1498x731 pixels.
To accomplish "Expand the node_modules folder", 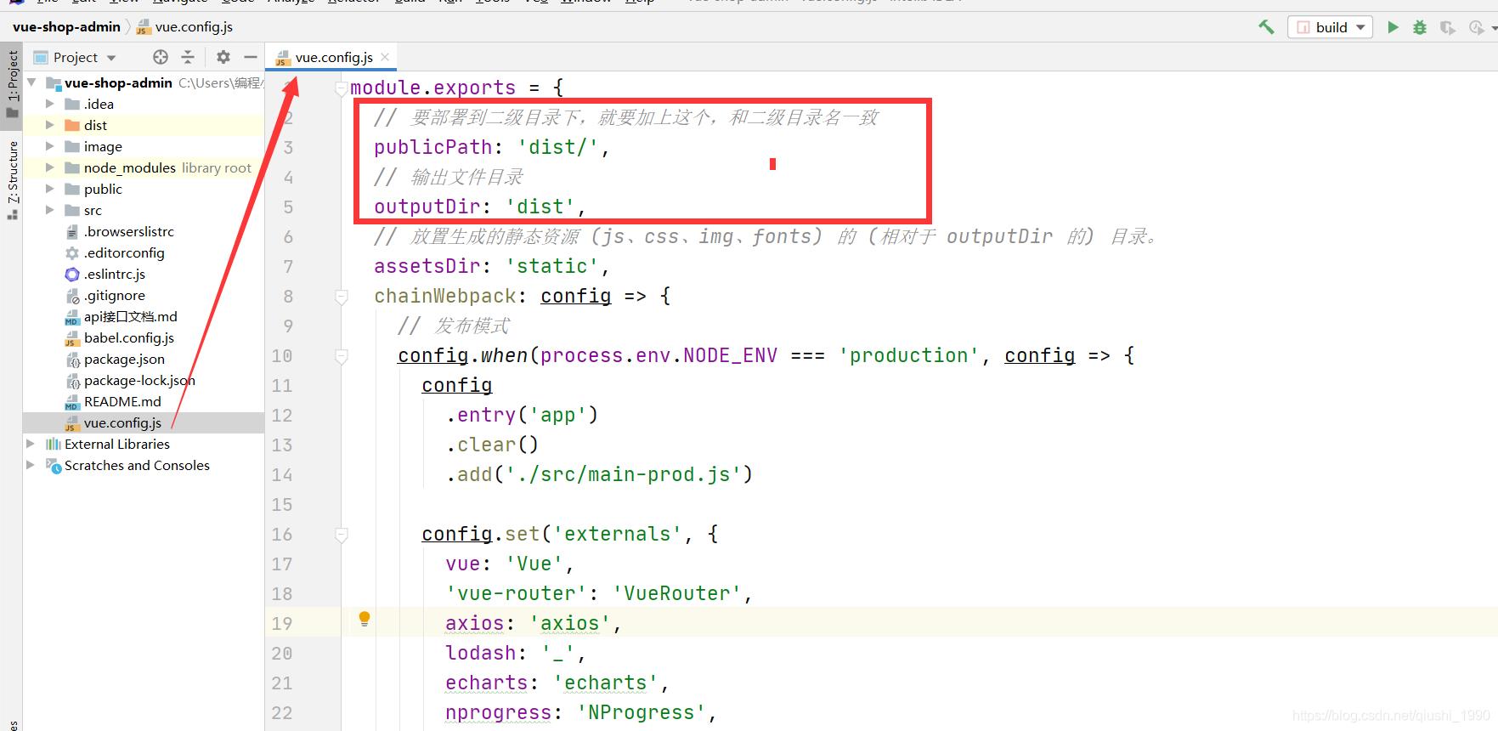I will coord(49,167).
